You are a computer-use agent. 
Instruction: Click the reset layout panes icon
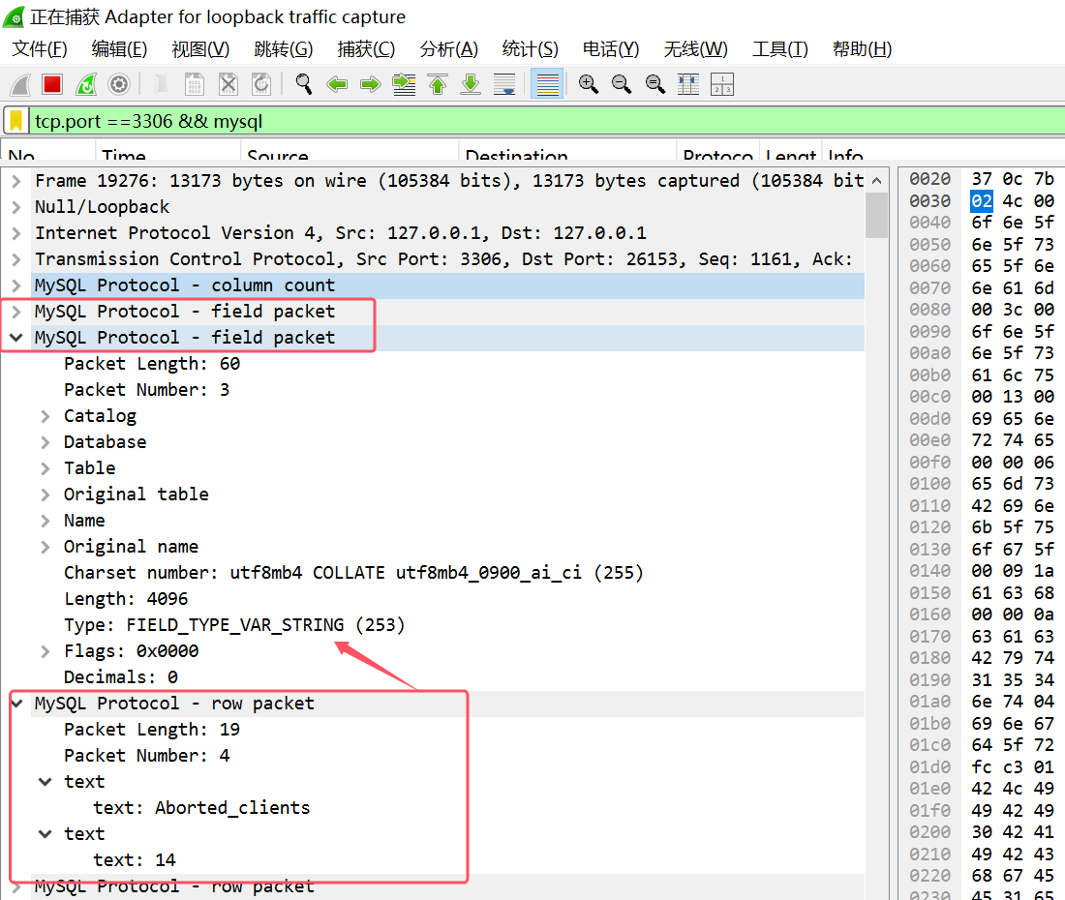click(722, 85)
